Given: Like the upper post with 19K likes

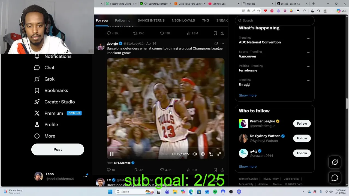Looking at the screenshot, I should (x=165, y=33).
